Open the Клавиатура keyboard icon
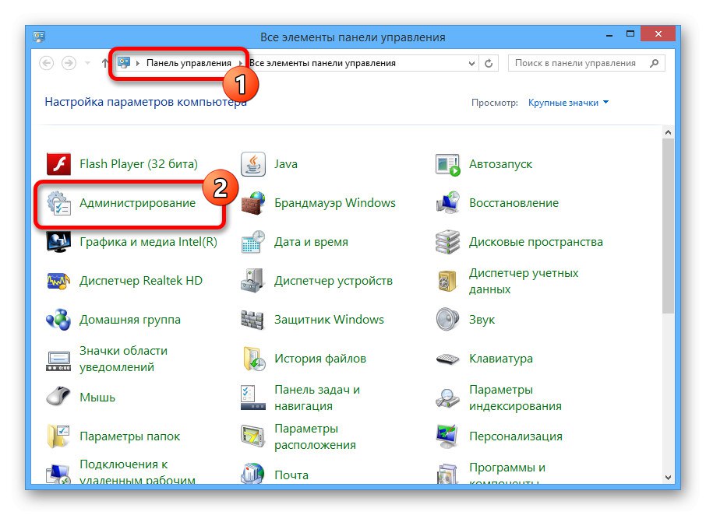 point(448,359)
